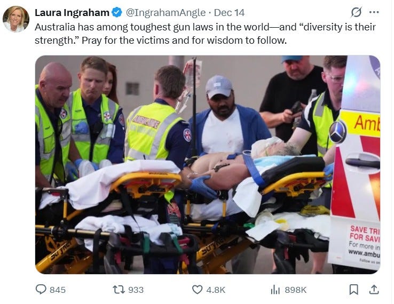Bookmark this post
This screenshot has width=394, height=304.
(354, 290)
